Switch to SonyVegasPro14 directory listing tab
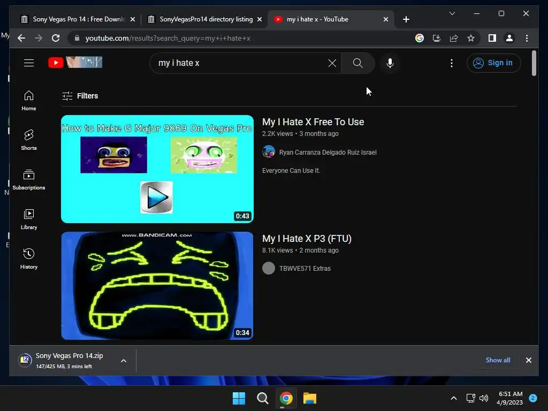The width and height of the screenshot is (548, 411). [x=205, y=19]
